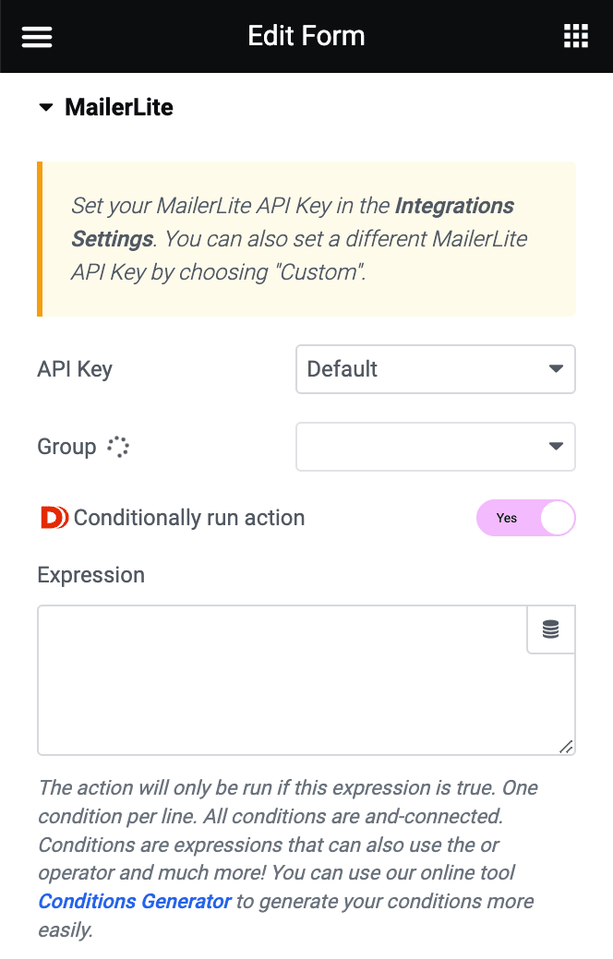Click the Group dropdown chevron arrow
The width and height of the screenshot is (613, 959).
[x=556, y=446]
